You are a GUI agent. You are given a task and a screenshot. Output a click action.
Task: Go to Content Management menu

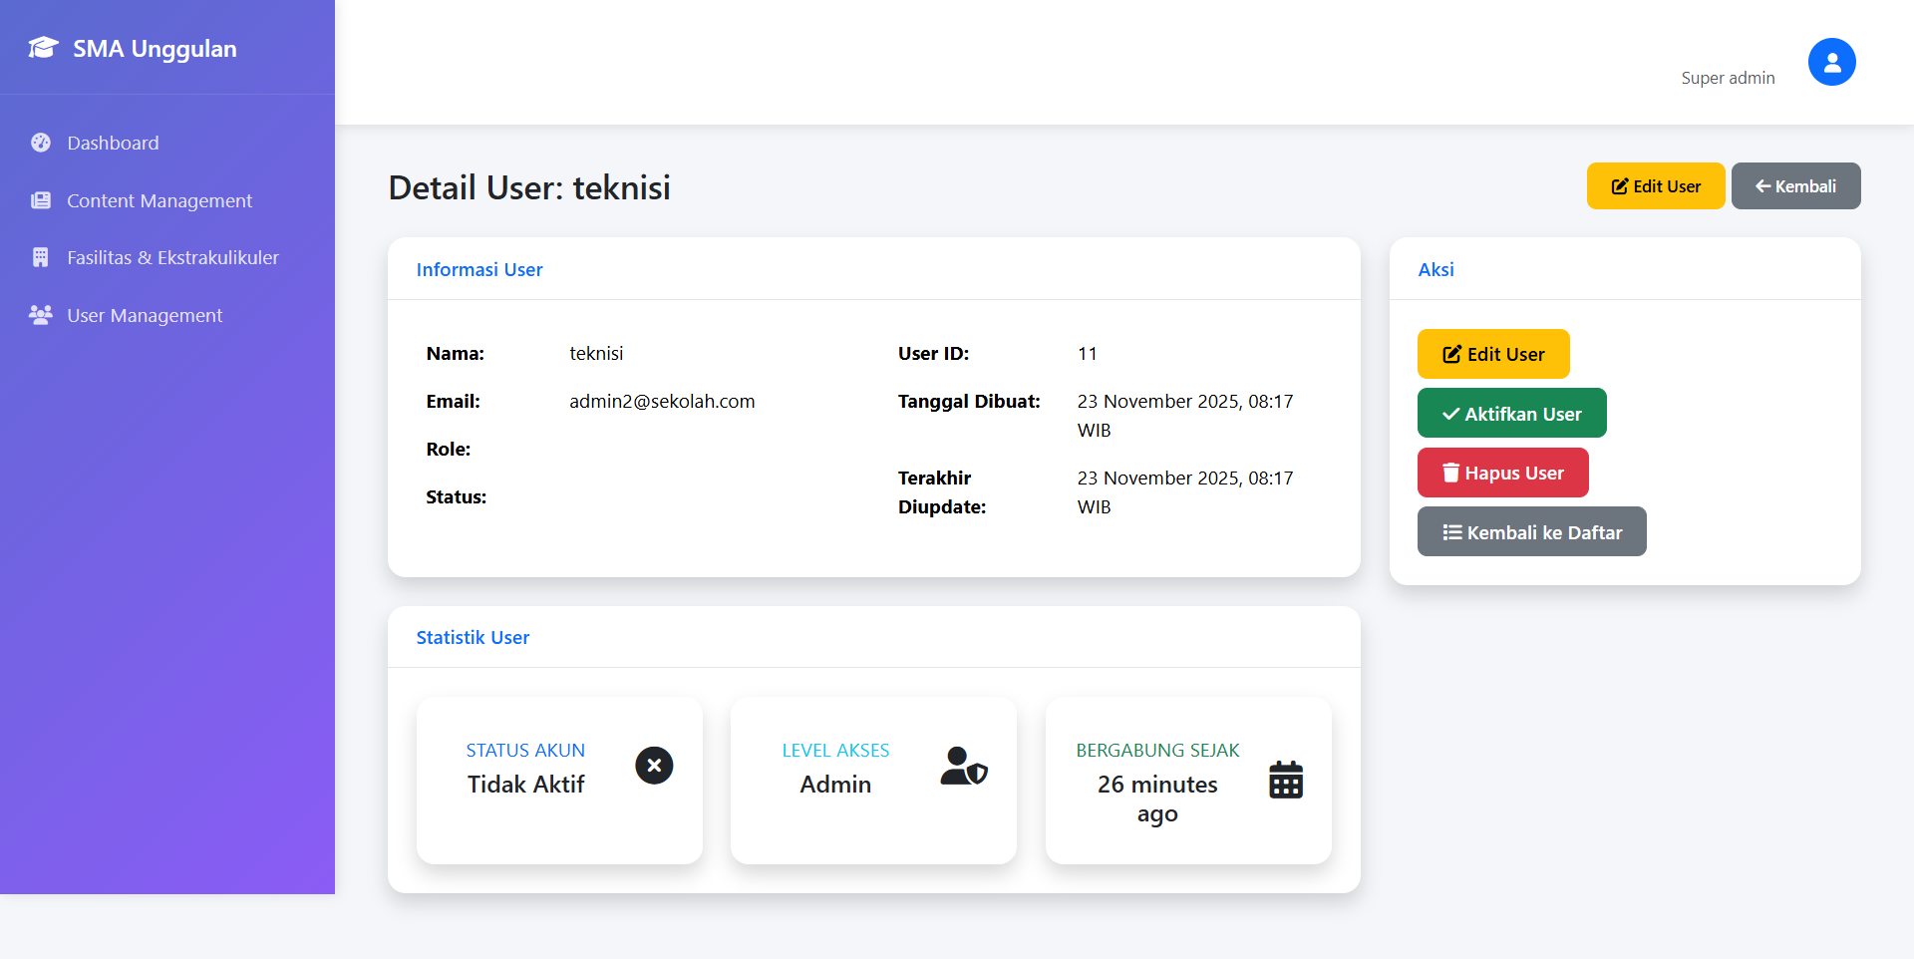click(159, 200)
